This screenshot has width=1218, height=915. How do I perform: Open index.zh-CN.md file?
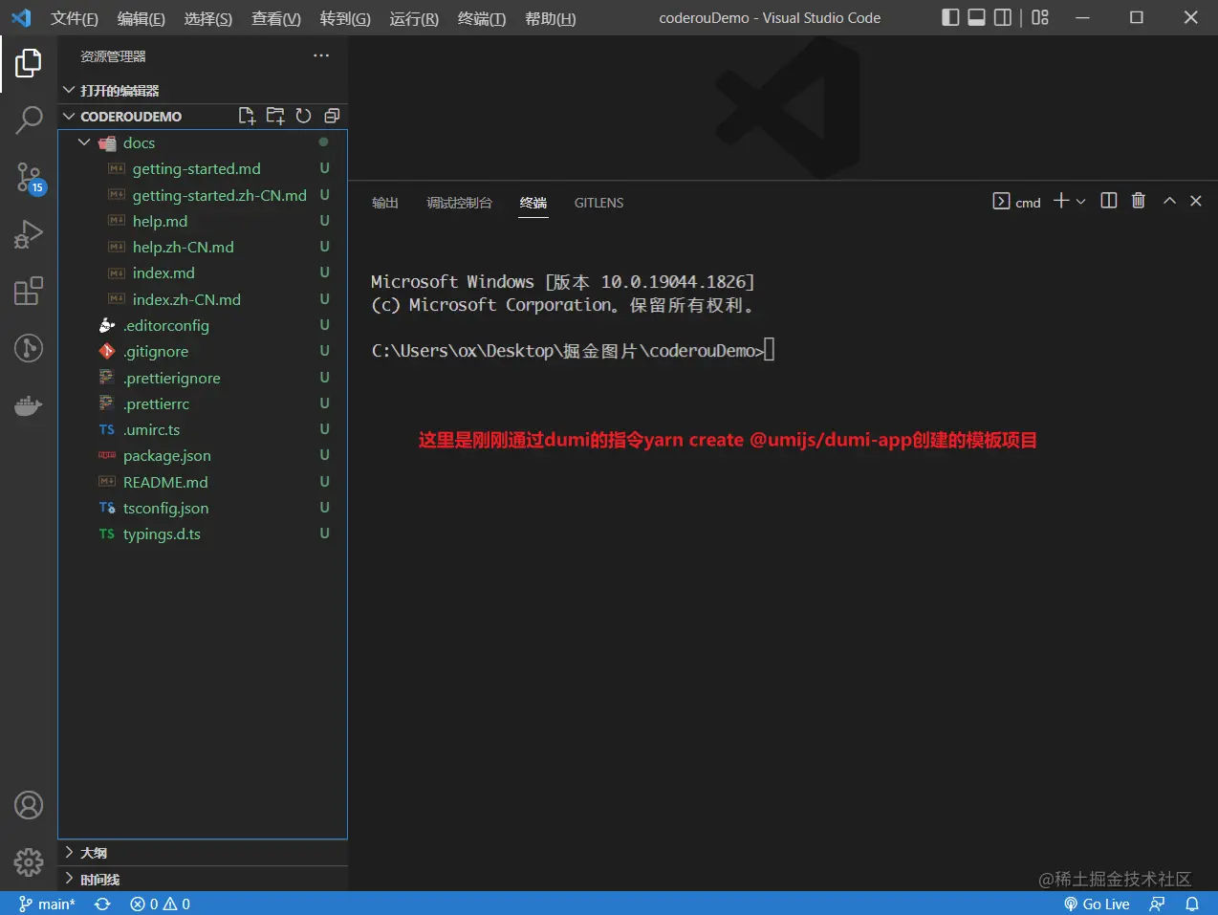pos(203,299)
